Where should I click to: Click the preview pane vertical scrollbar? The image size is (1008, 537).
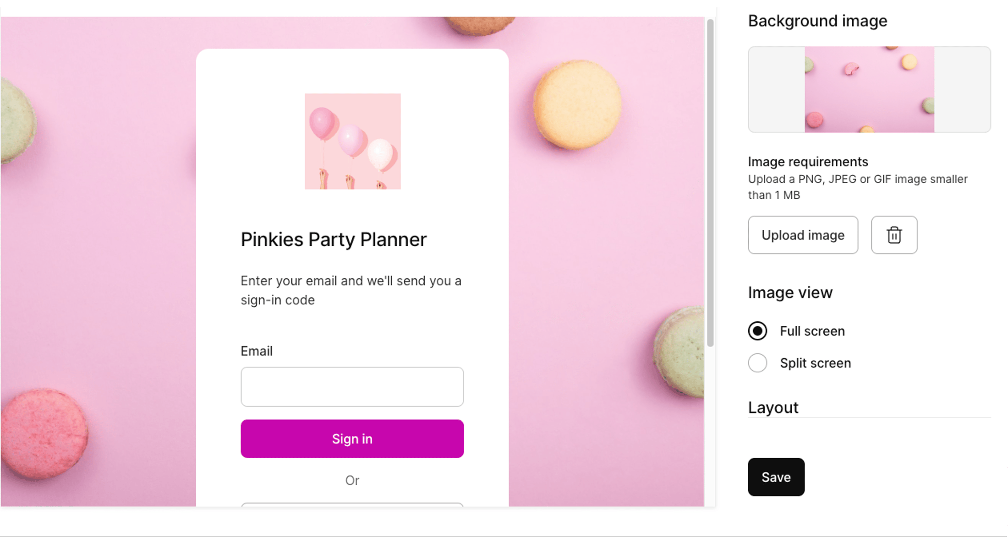[x=710, y=183]
